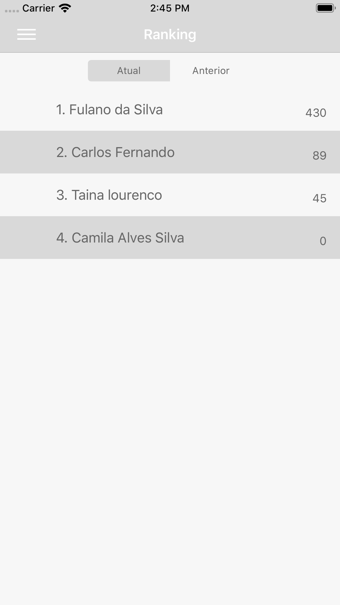Select Fulano da Silva ranking row

(x=170, y=110)
